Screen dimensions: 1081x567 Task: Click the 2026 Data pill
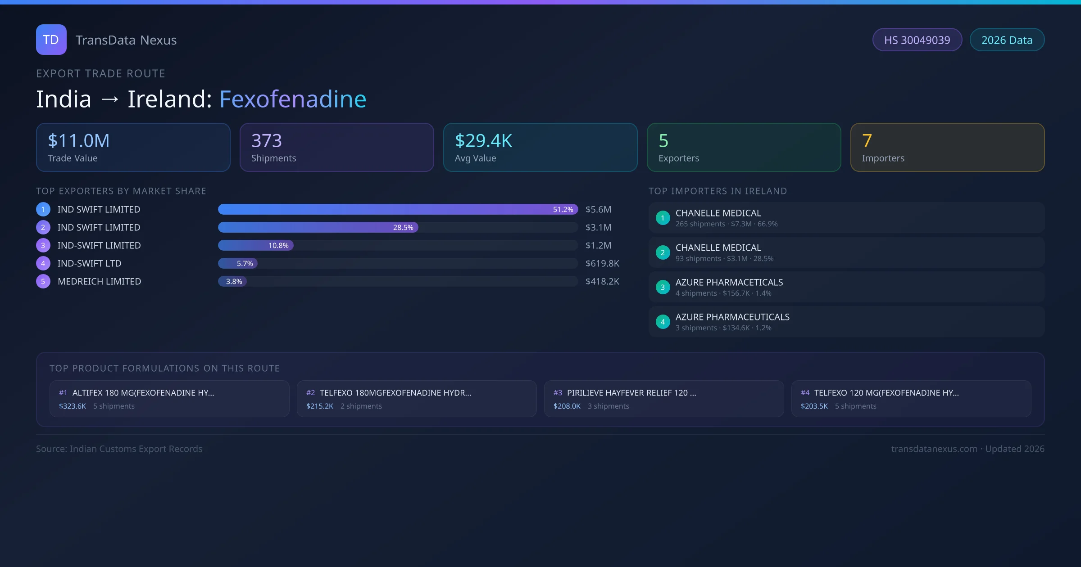click(1007, 40)
